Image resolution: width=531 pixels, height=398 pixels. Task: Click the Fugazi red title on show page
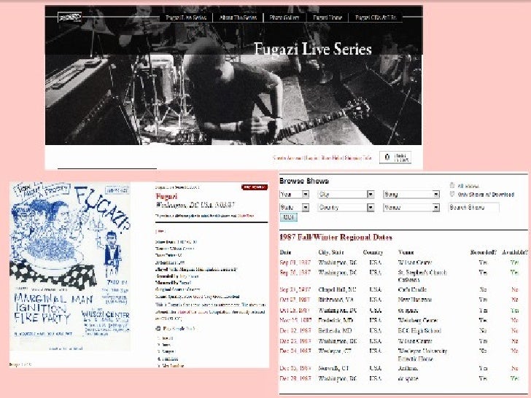pyautogui.click(x=166, y=196)
